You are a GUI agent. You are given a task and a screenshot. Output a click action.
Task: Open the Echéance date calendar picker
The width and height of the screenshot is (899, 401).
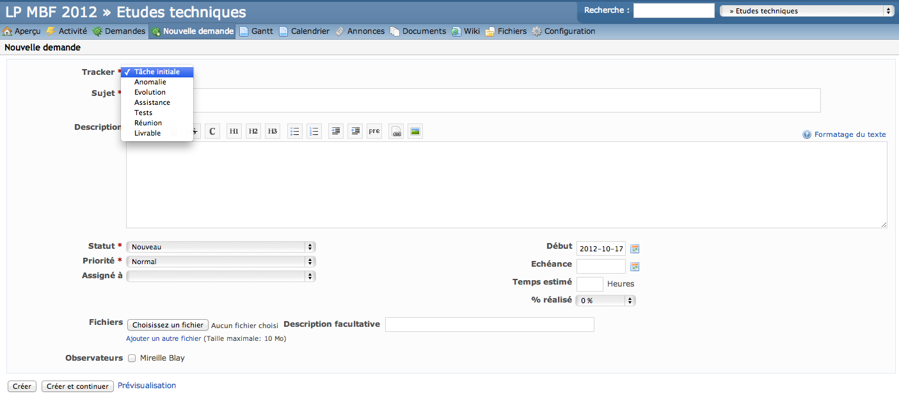click(635, 267)
